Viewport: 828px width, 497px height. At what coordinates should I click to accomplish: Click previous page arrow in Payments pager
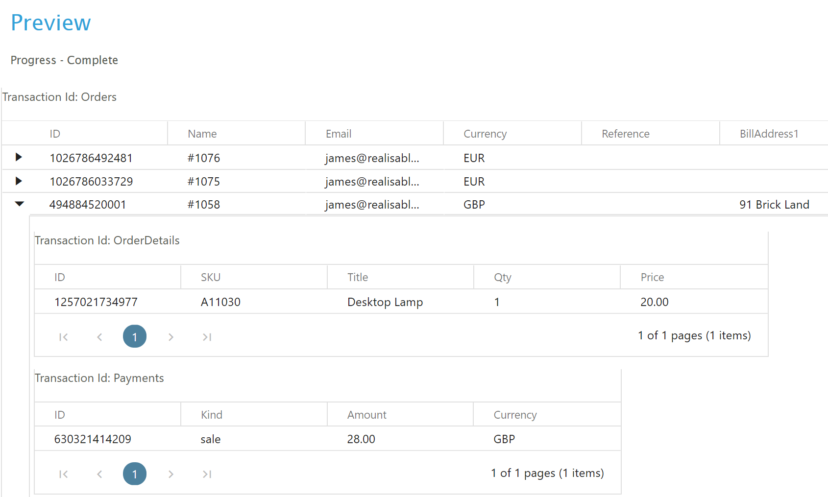(x=99, y=474)
